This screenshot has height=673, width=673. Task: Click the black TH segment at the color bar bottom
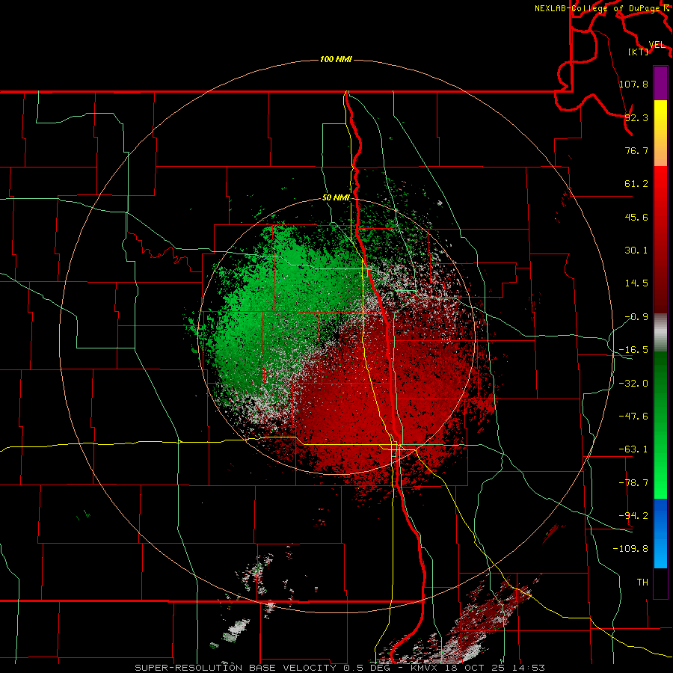tap(660, 583)
